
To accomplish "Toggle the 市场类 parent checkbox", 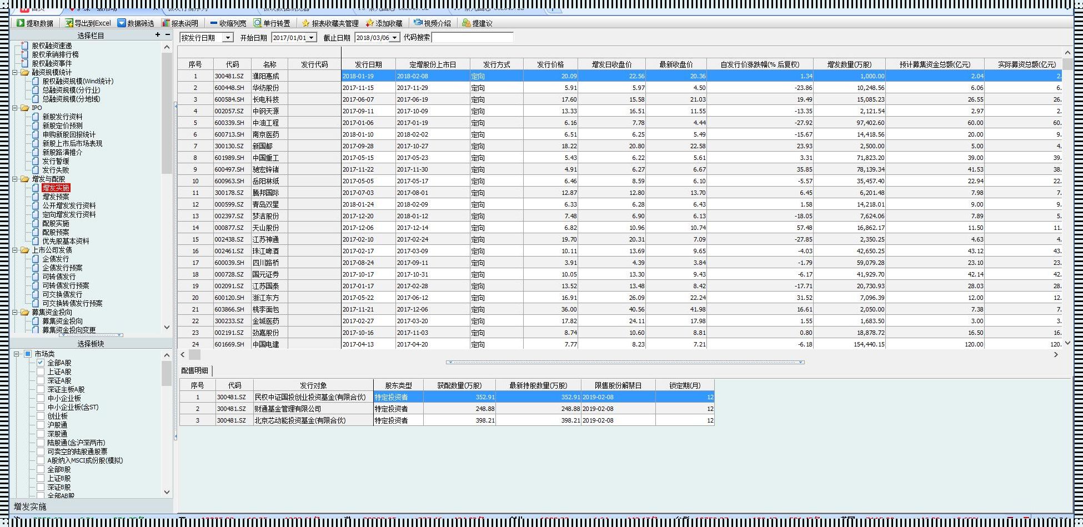I will [28, 354].
